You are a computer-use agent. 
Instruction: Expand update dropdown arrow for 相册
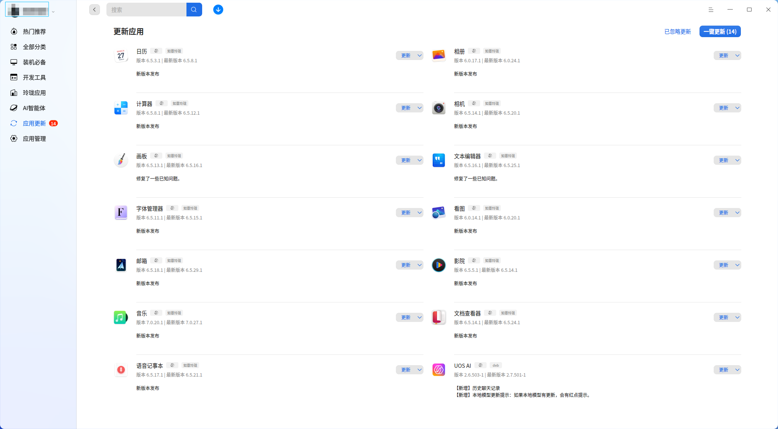coord(737,55)
